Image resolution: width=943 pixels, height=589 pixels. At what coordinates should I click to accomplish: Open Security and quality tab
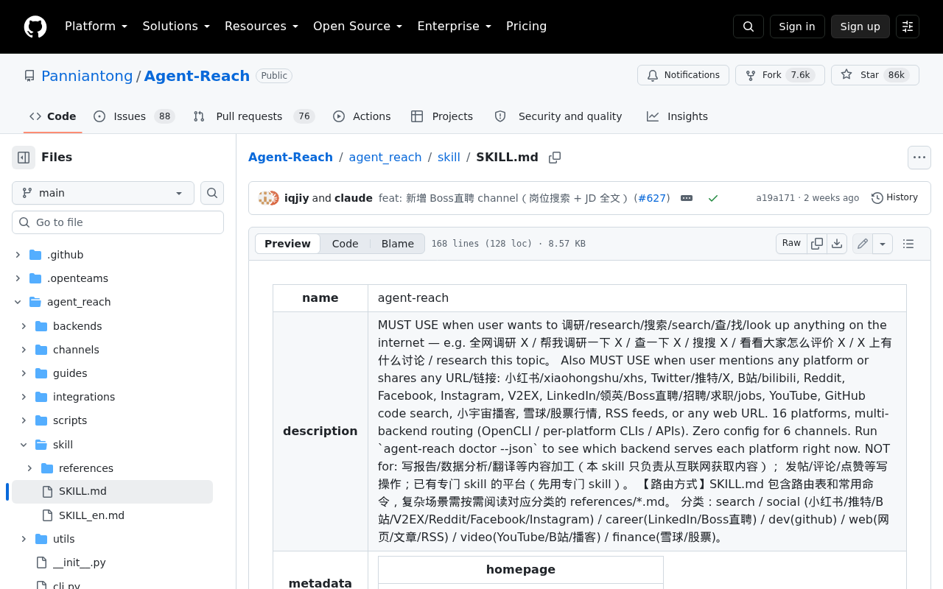point(558,116)
